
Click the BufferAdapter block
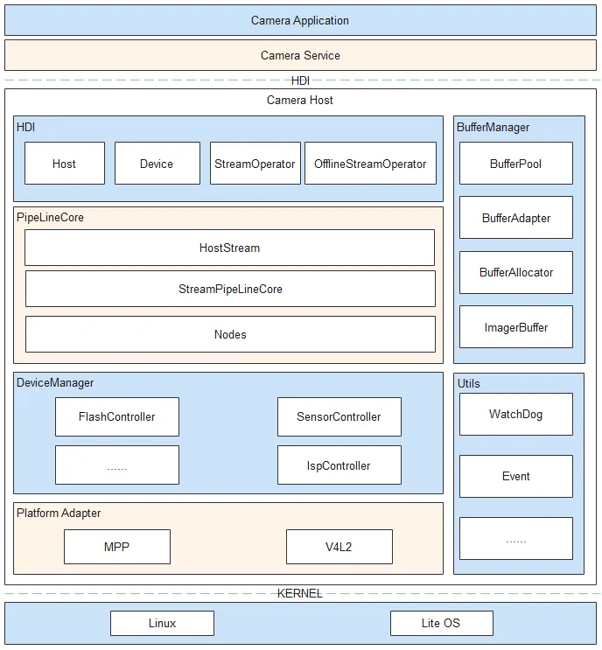tap(516, 218)
